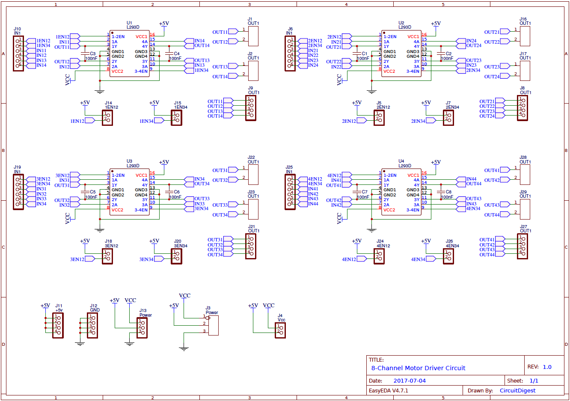Screen dimensions: 570x401
Task: Select the J22 OUT1 connector
Action: tap(253, 175)
